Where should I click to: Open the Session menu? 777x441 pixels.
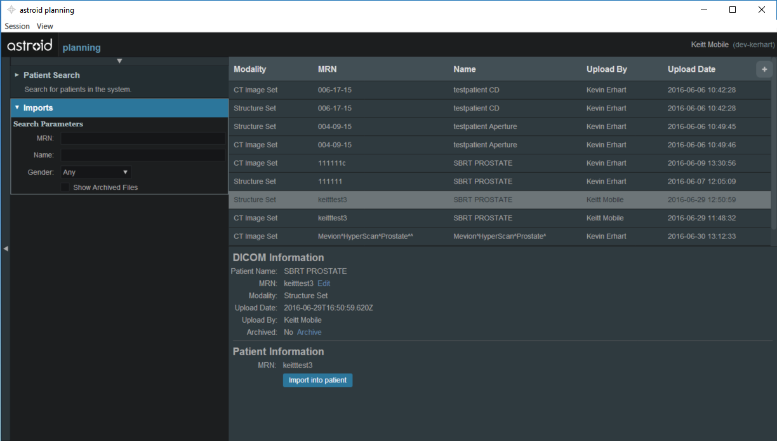pyautogui.click(x=17, y=26)
